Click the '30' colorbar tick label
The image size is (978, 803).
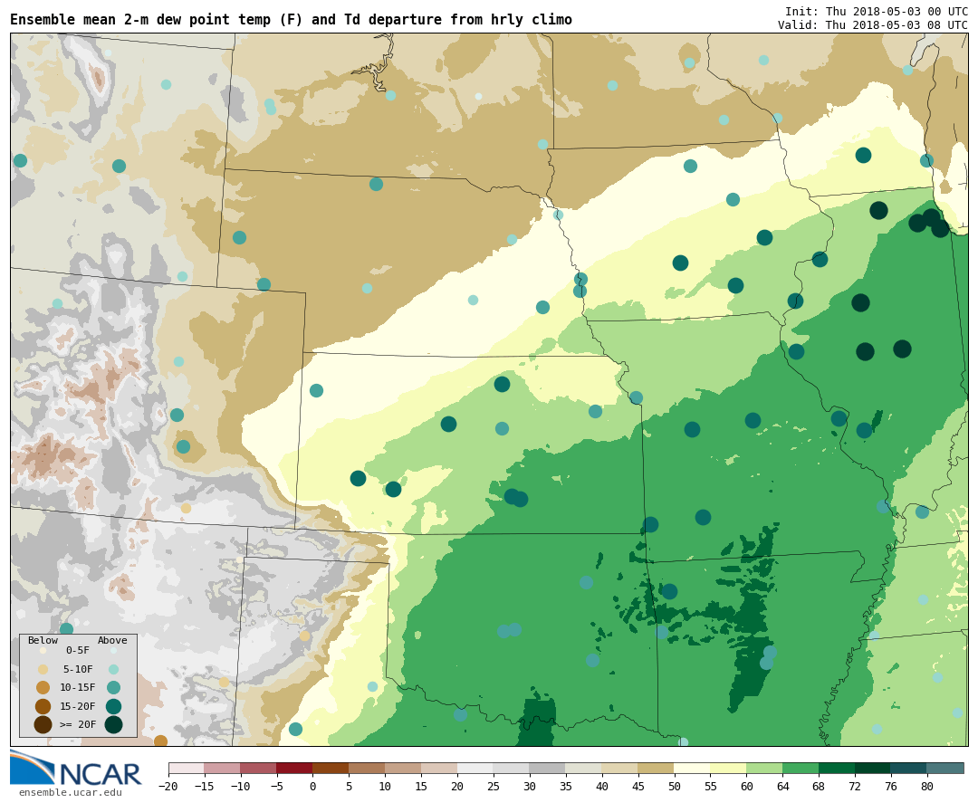530,786
